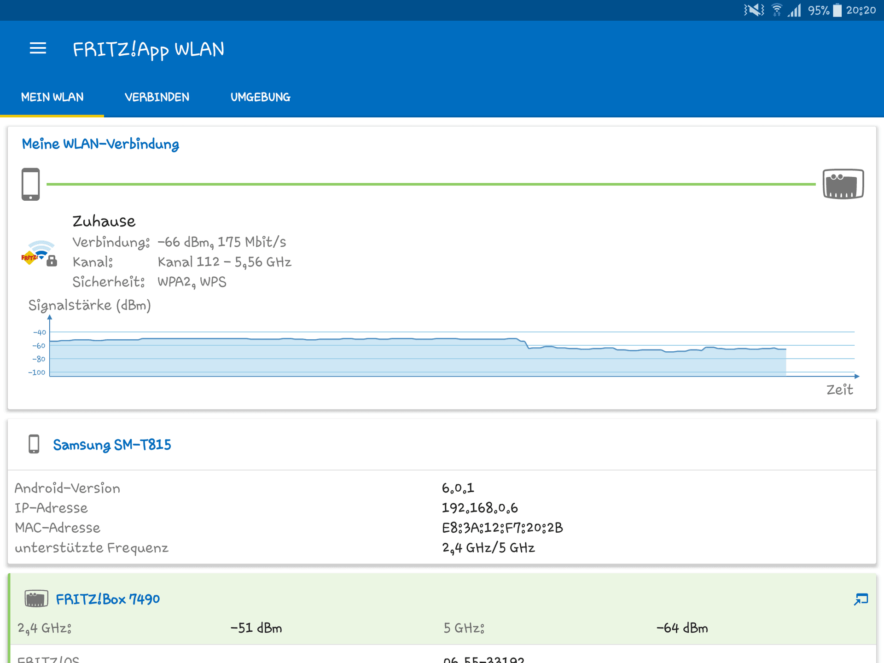Image resolution: width=884 pixels, height=663 pixels.
Task: Tap the Kanal 112 – 5,56 GHz value
Action: point(224,262)
